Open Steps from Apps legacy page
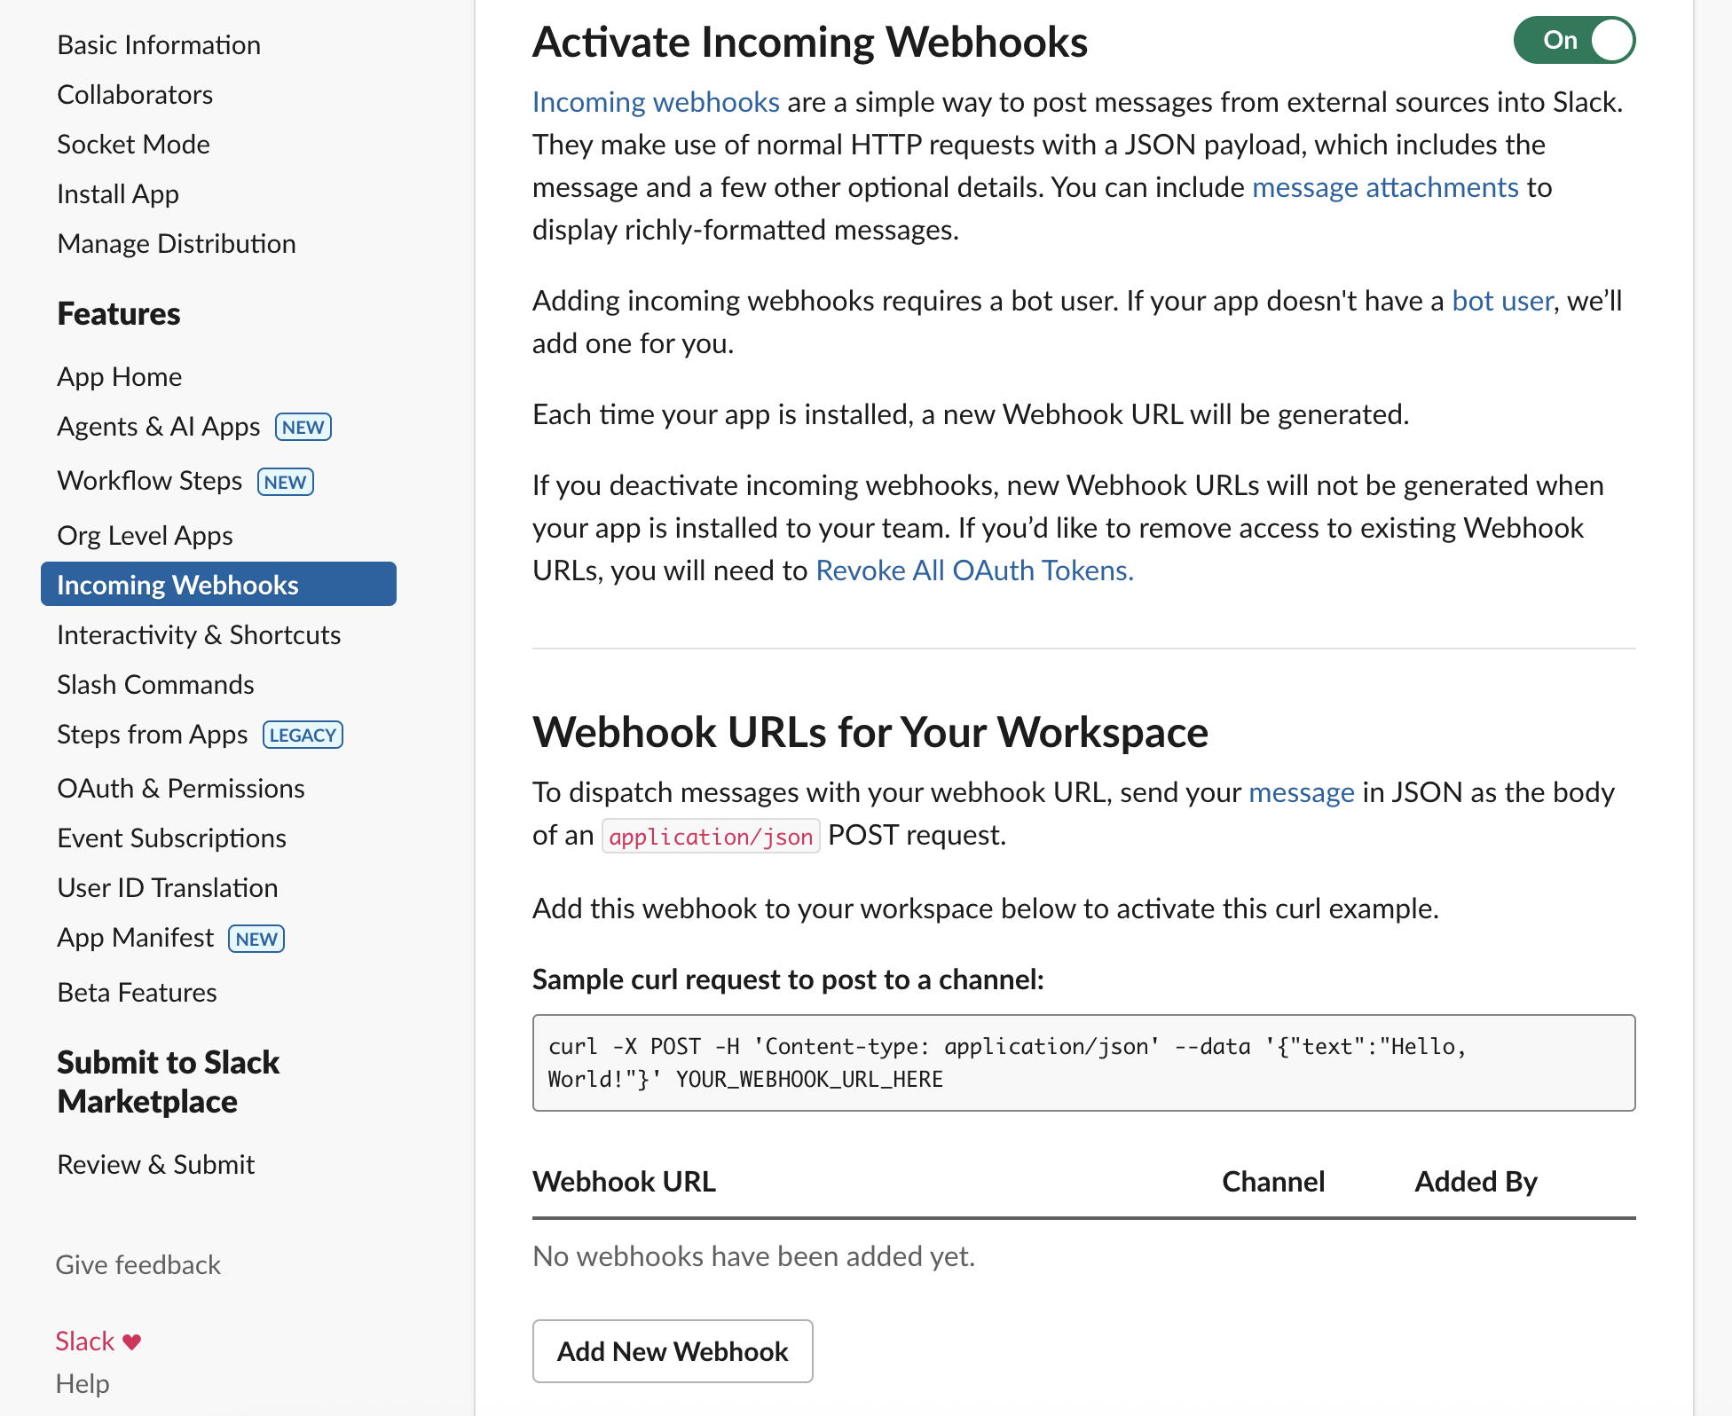 pos(152,735)
